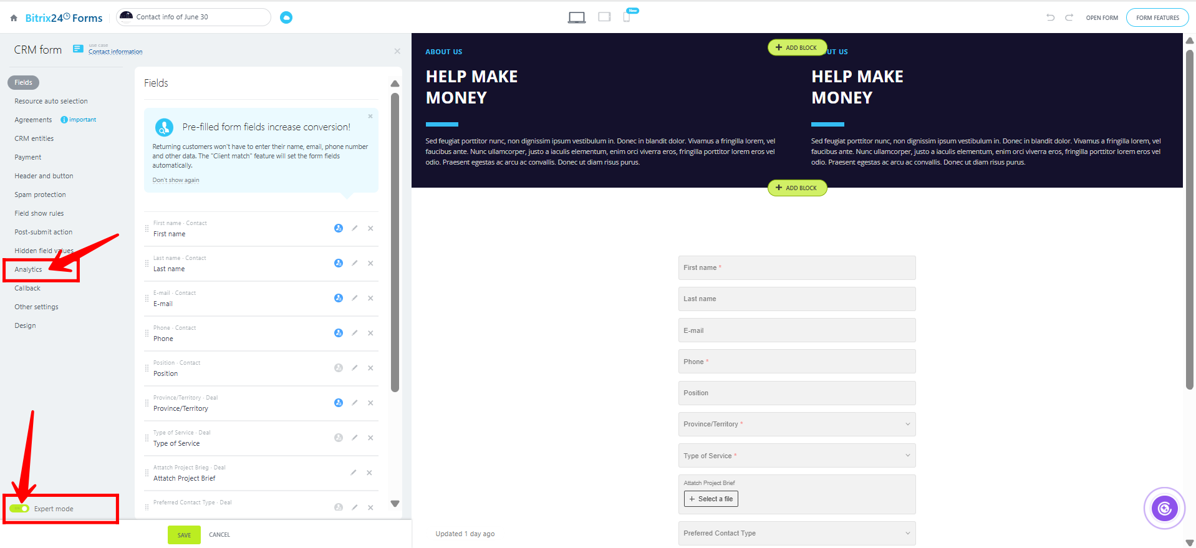Open the Analytics section
The image size is (1196, 548).
point(28,269)
